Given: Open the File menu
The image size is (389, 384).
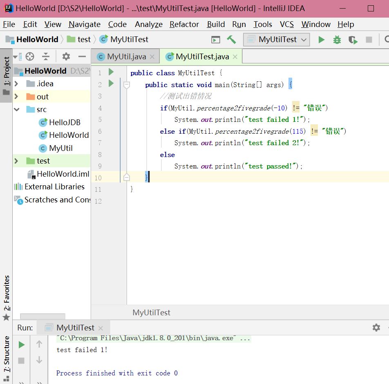Looking at the screenshot, I should (9, 24).
